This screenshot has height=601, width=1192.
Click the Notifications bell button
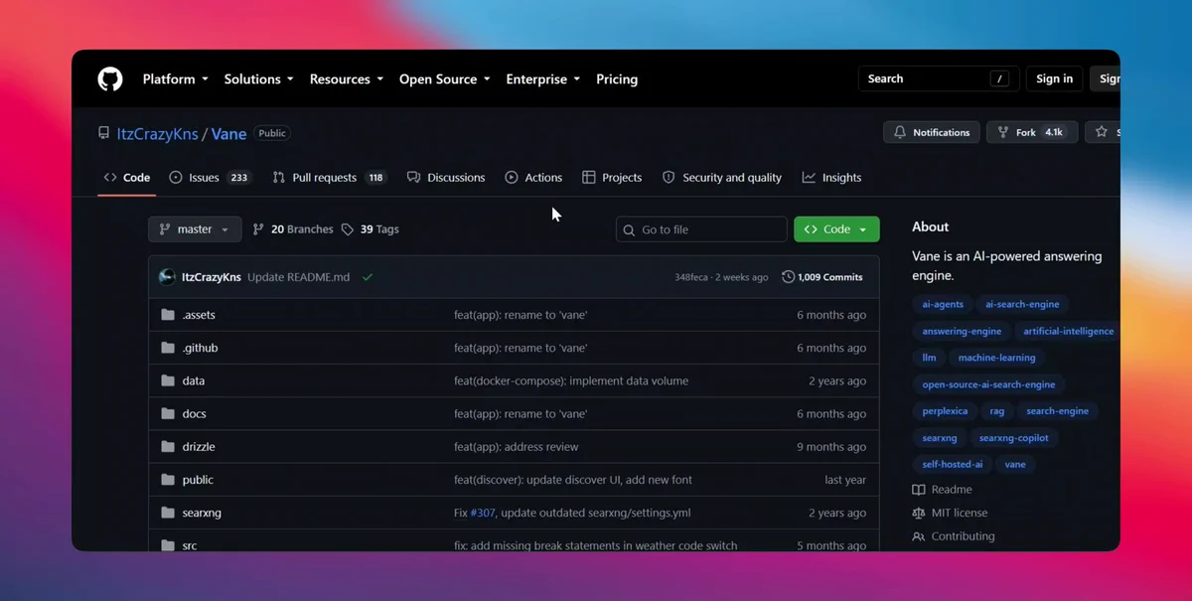point(932,132)
